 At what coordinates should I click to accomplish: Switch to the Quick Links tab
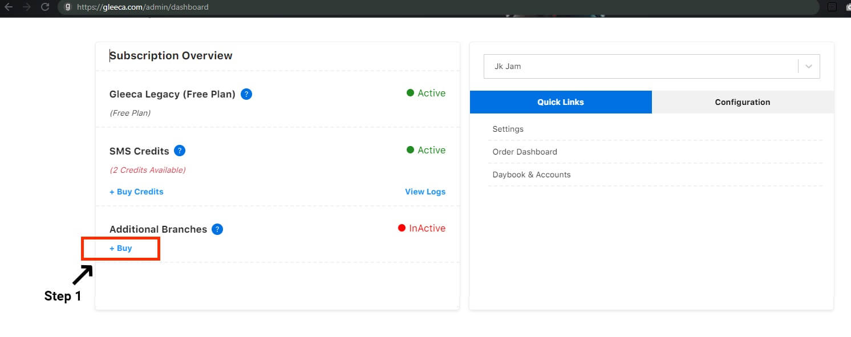coord(561,102)
